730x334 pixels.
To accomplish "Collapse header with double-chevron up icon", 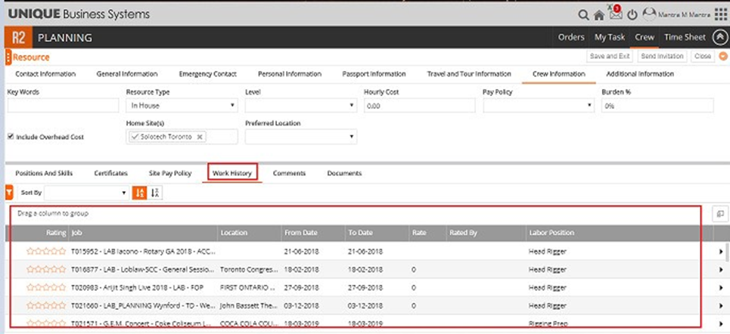I will (721, 37).
